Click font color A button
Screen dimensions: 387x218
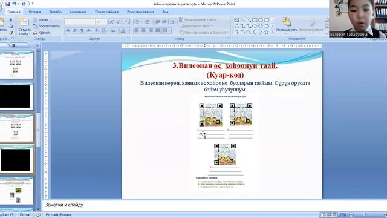click(x=123, y=31)
